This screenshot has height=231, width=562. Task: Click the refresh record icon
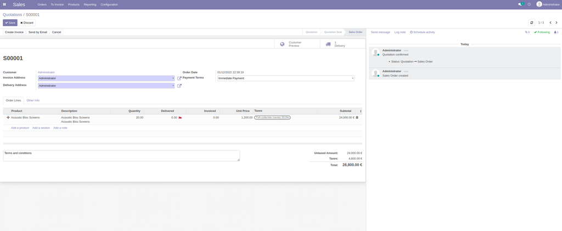coord(531,22)
